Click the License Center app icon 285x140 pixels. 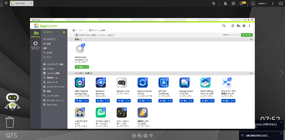tap(101, 113)
